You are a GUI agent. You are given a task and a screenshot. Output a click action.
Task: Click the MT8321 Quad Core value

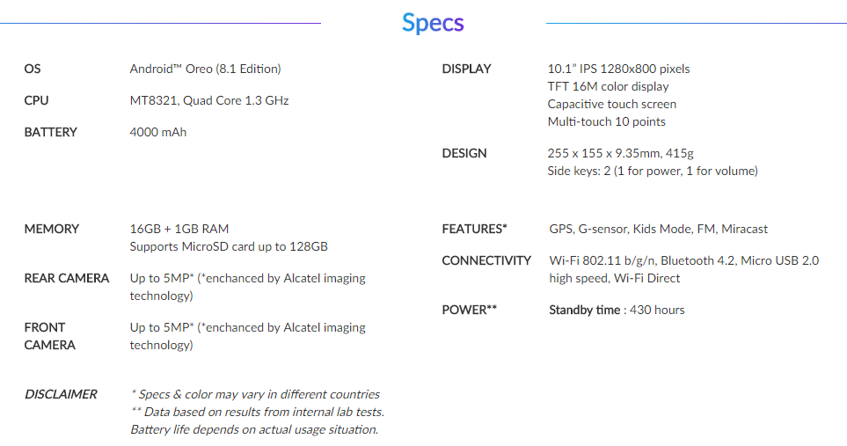(x=209, y=100)
